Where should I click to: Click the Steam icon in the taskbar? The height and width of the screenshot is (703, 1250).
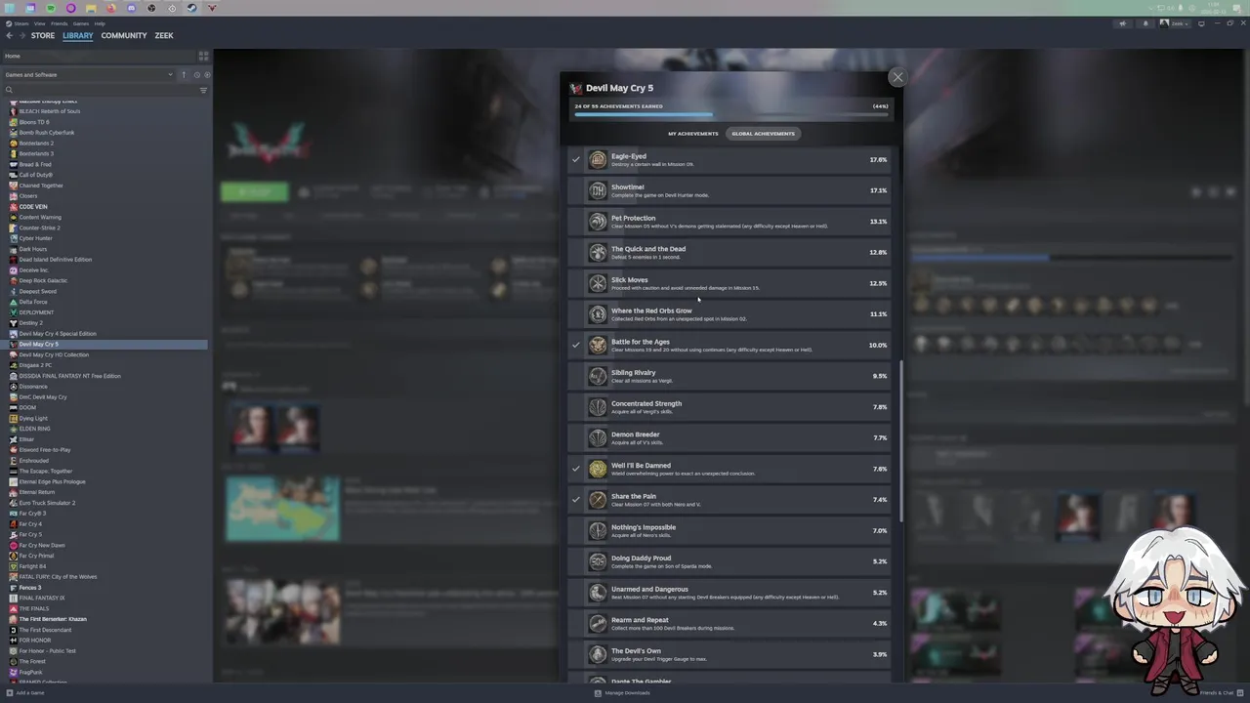pos(191,8)
